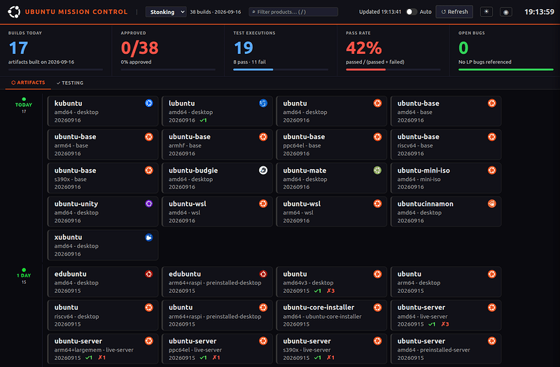Click the Builds Today count 17
The image size is (560, 367).
pyautogui.click(x=18, y=48)
